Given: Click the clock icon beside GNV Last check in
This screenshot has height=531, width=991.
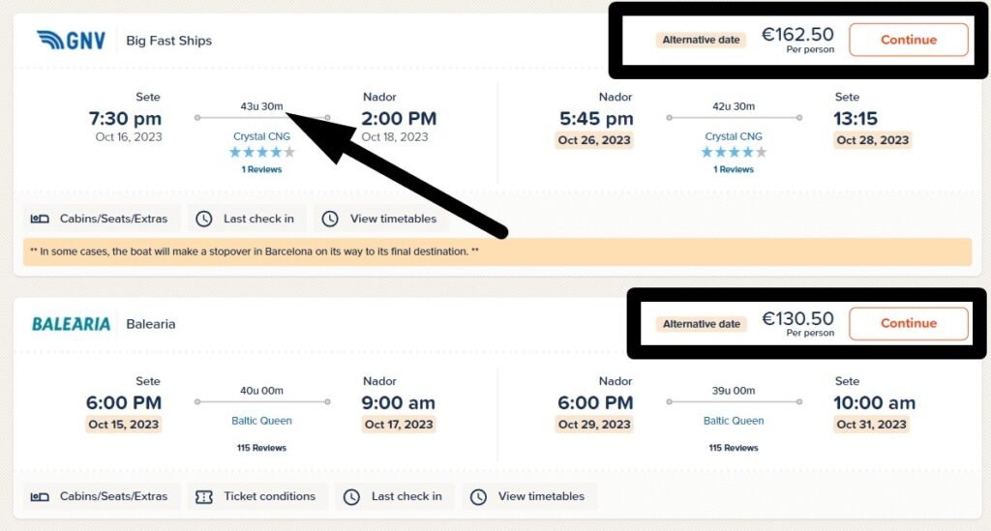Looking at the screenshot, I should (x=203, y=220).
